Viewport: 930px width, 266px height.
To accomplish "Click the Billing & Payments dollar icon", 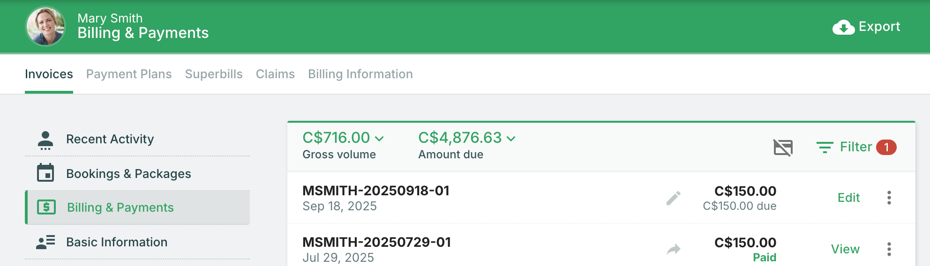I will pos(46,207).
